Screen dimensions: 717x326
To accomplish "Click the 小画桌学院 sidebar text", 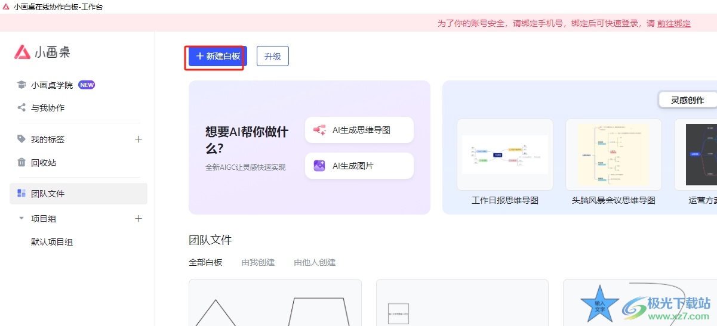I will (52, 85).
